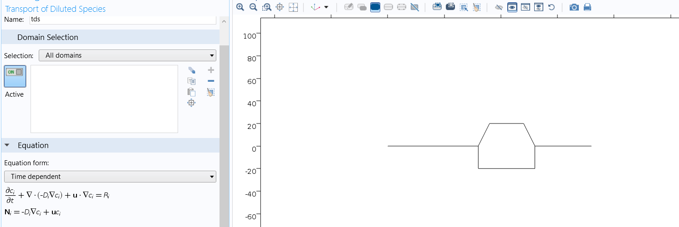Print the graphics using the printer icon
Image resolution: width=679 pixels, height=227 pixels.
[587, 7]
